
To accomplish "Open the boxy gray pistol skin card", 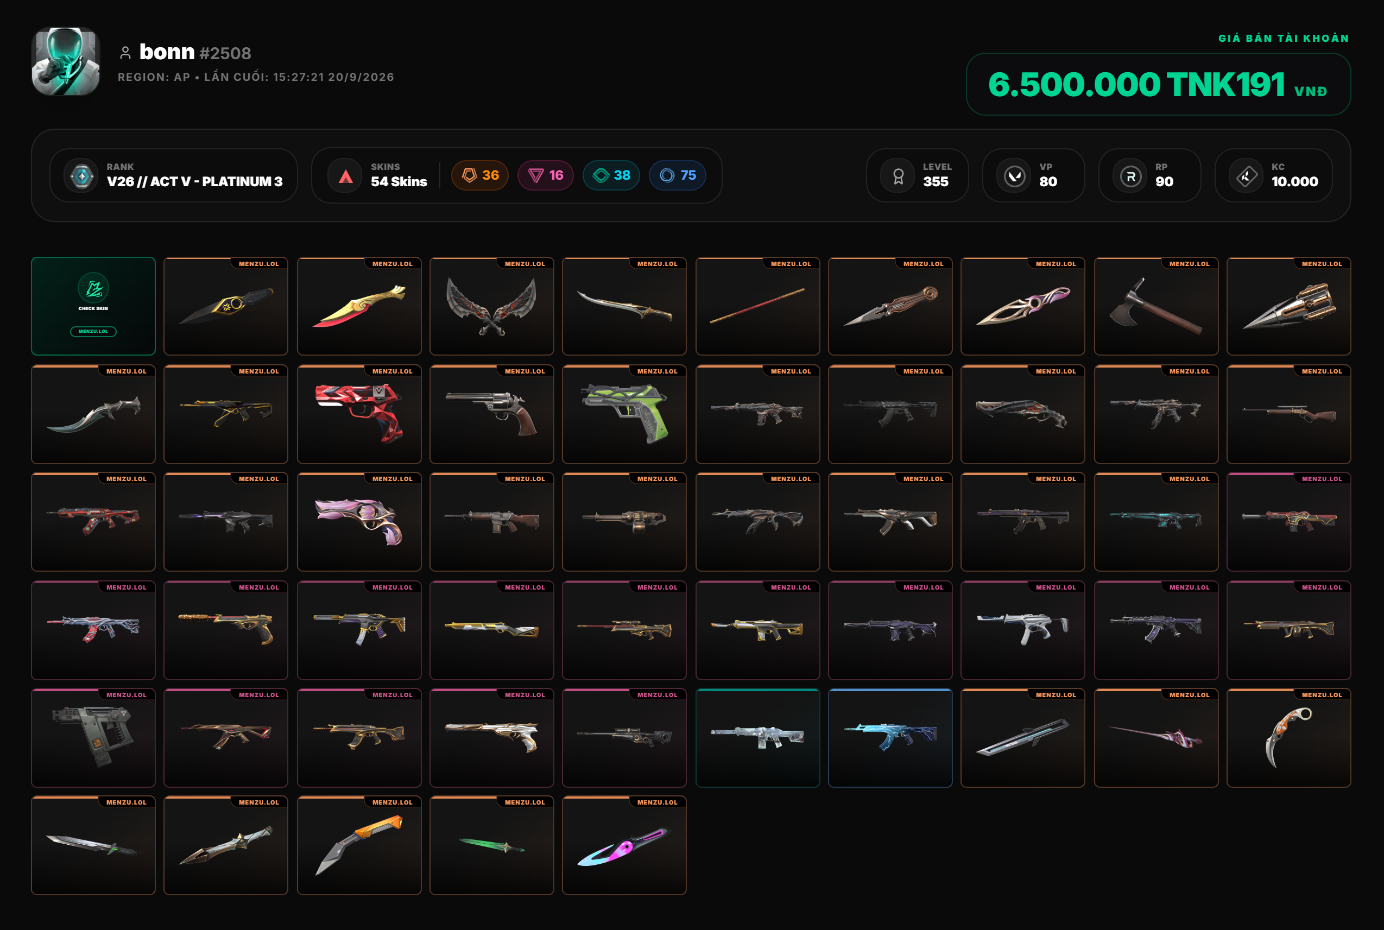I will [93, 737].
